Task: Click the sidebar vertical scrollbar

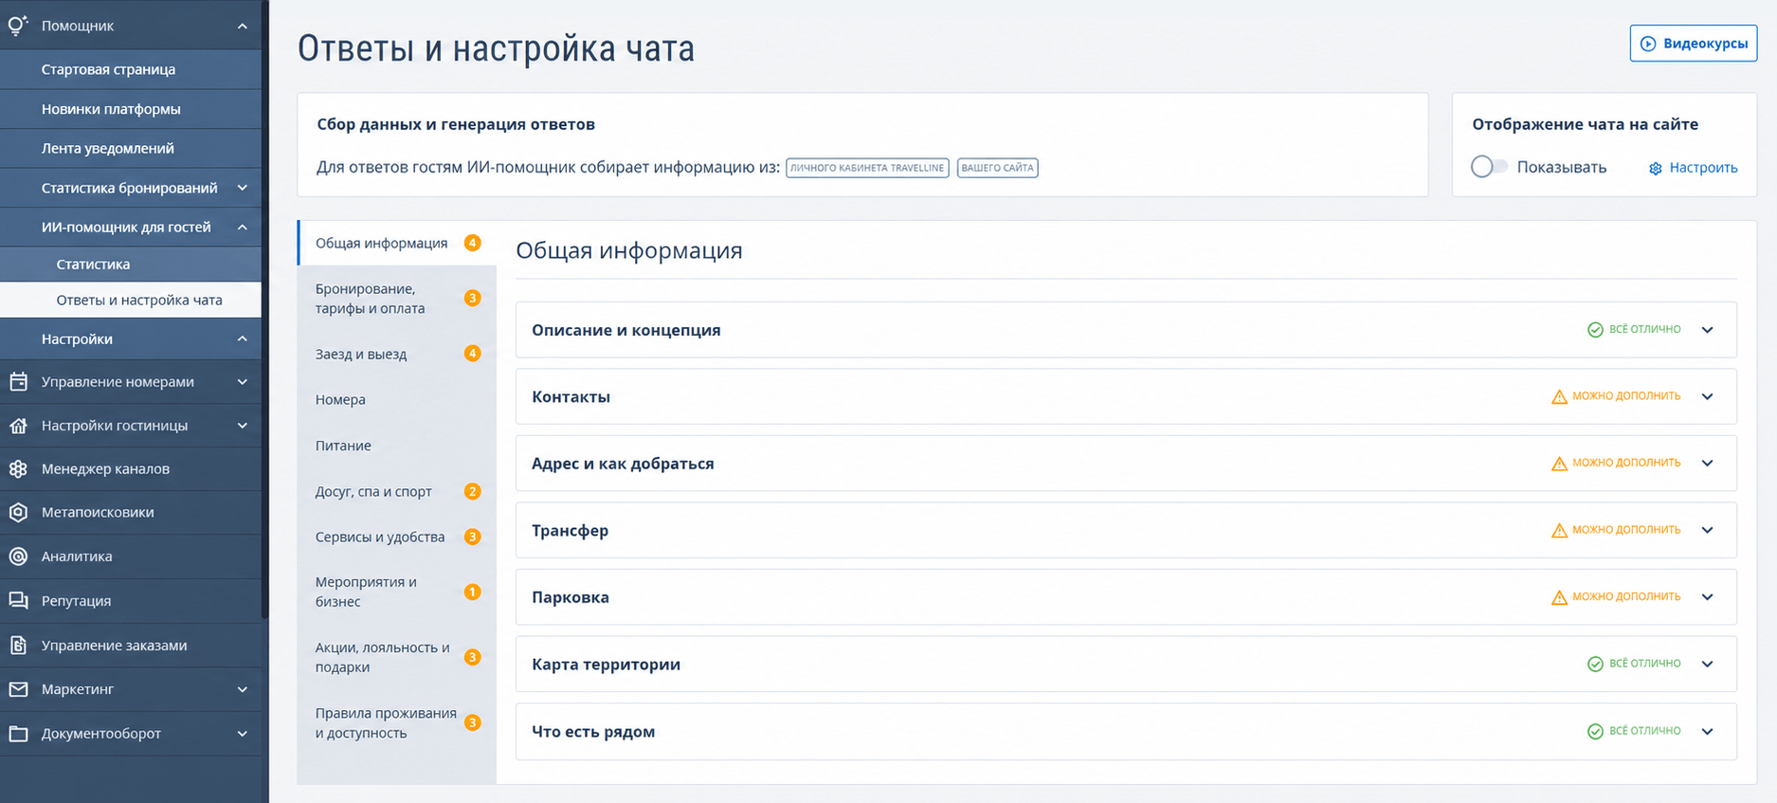Action: 265,308
